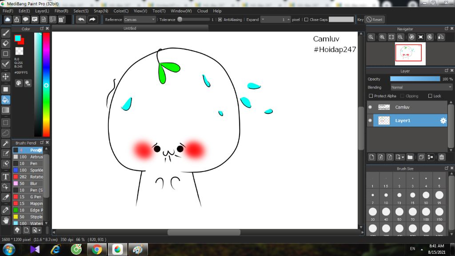Screen dimensions: 455x256
Task: Enable the Close Gaps checkbox
Action: (x=306, y=20)
